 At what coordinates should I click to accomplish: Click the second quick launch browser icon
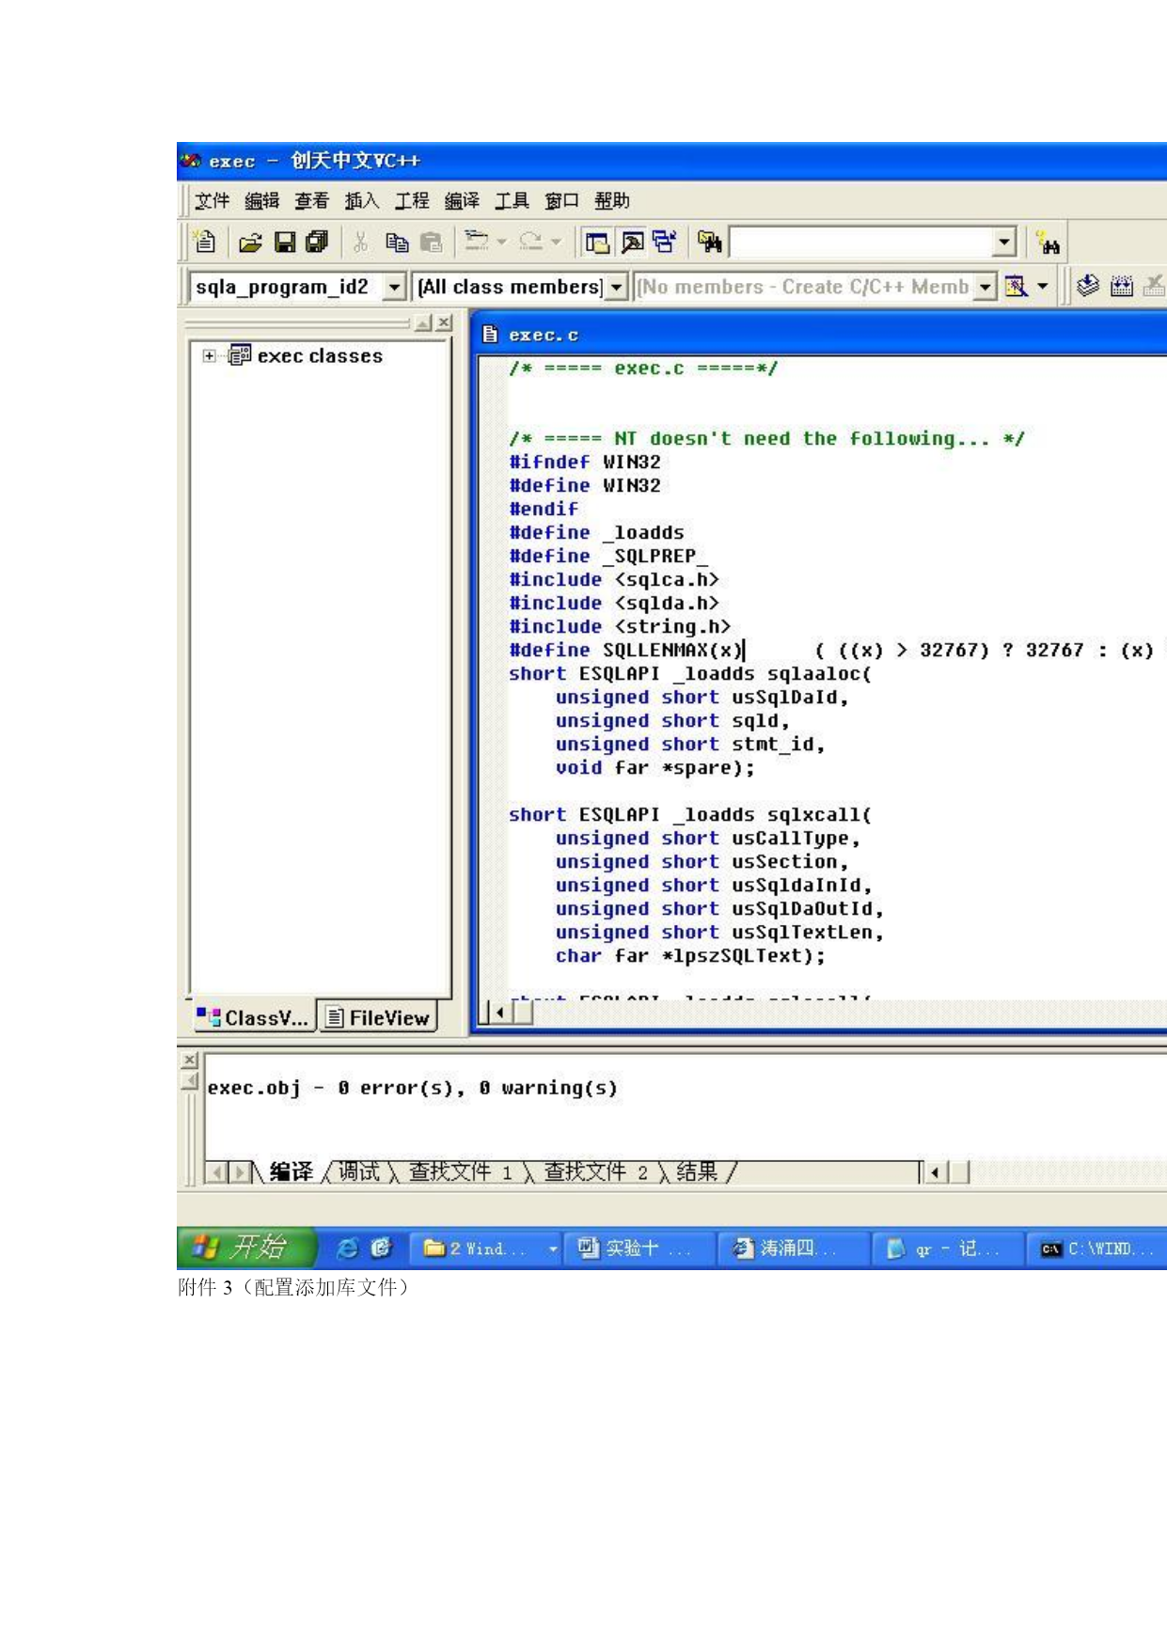(x=382, y=1248)
